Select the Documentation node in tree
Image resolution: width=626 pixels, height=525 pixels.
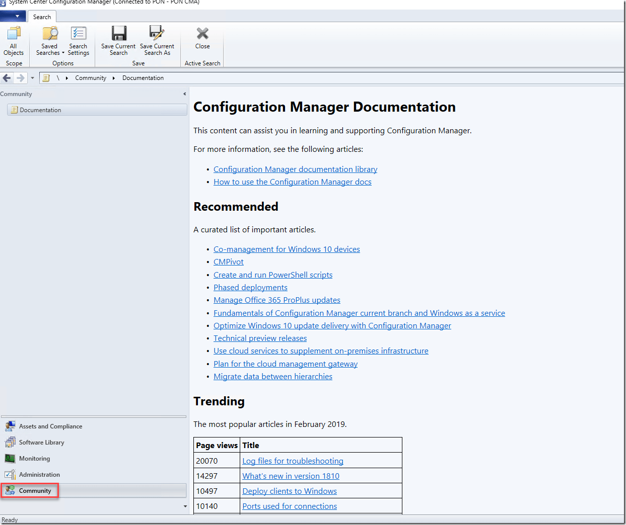tap(40, 110)
